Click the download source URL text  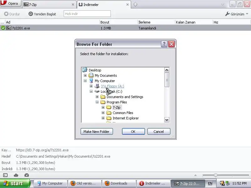point(42,150)
